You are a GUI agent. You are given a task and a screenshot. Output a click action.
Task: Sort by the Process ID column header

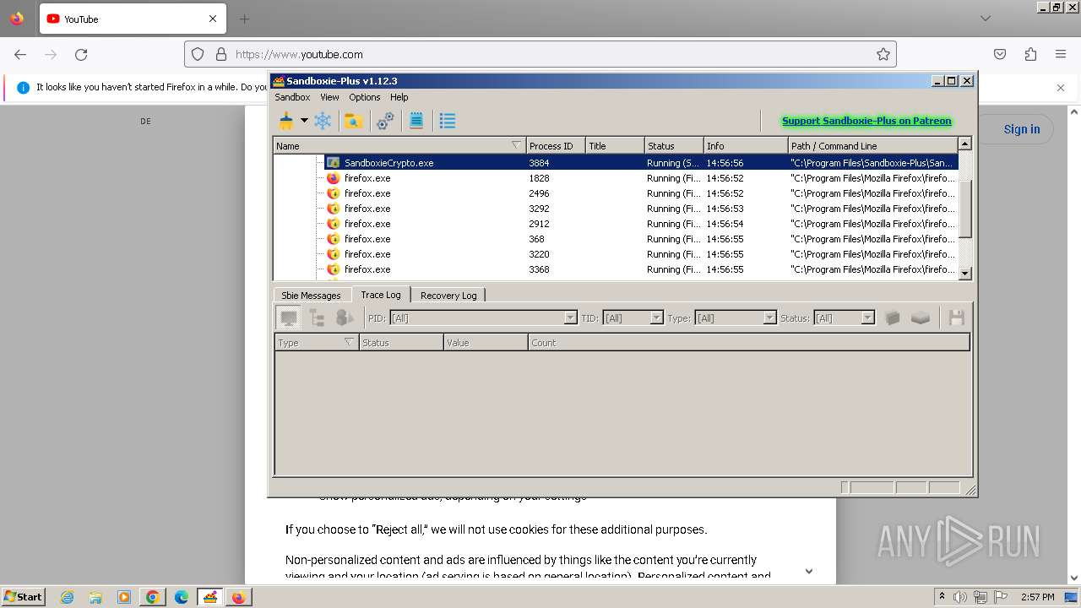click(556, 146)
